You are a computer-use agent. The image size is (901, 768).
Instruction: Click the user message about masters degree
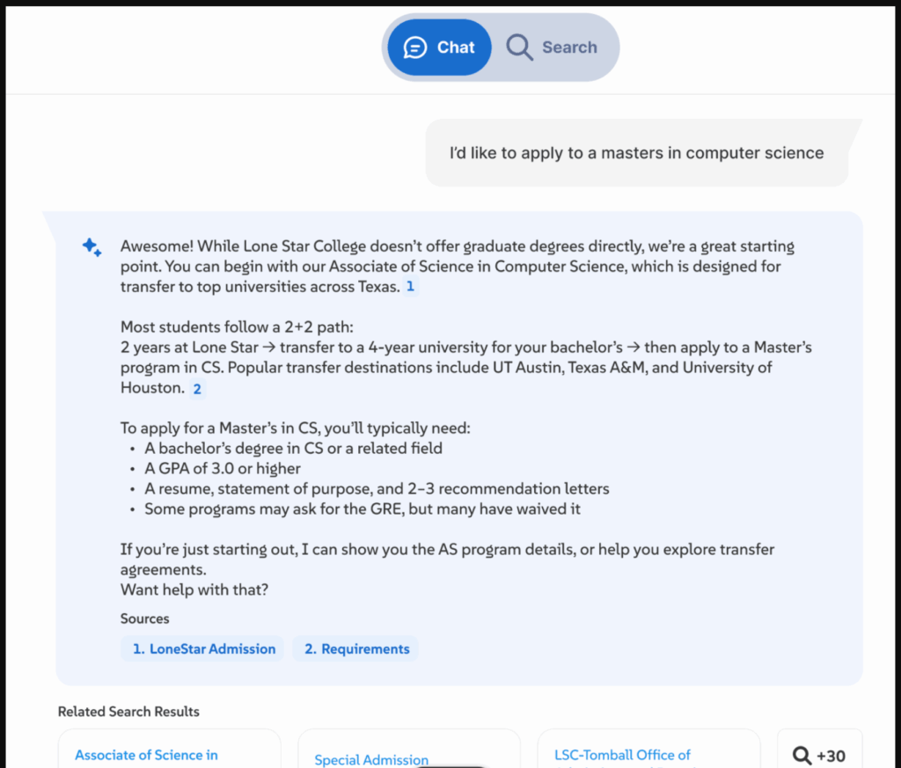[636, 153]
